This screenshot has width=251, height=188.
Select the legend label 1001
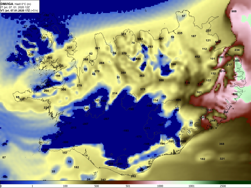[x=192, y=186]
